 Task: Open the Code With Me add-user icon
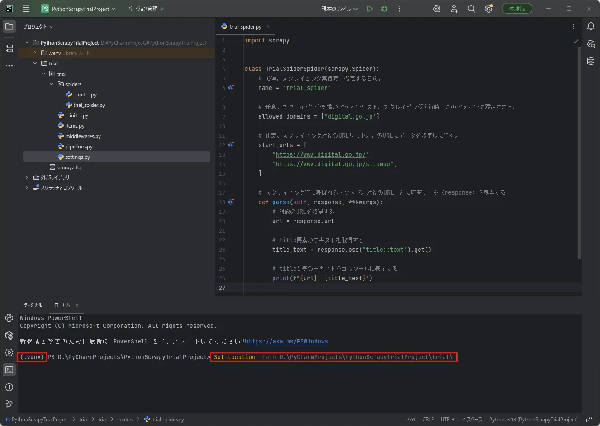coord(454,9)
